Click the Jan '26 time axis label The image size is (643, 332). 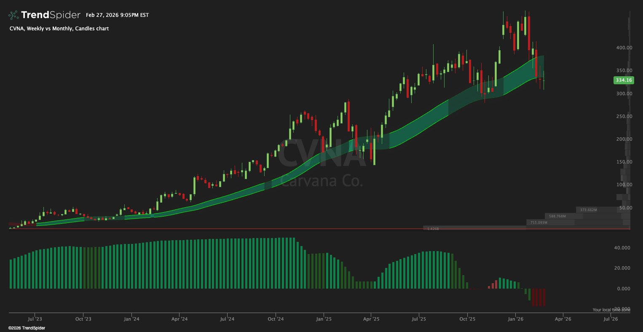[x=516, y=319]
